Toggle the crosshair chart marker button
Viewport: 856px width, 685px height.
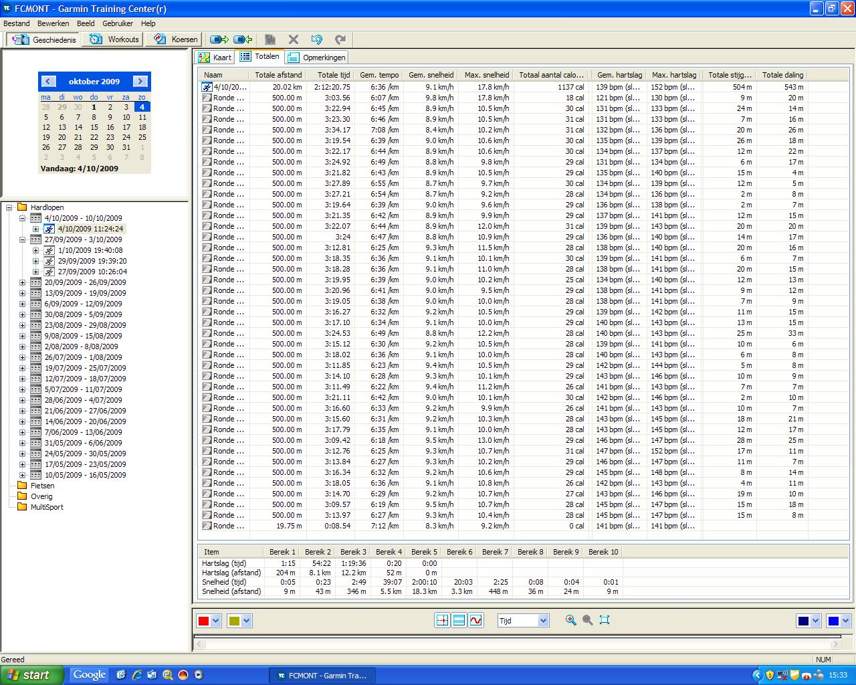pos(442,620)
